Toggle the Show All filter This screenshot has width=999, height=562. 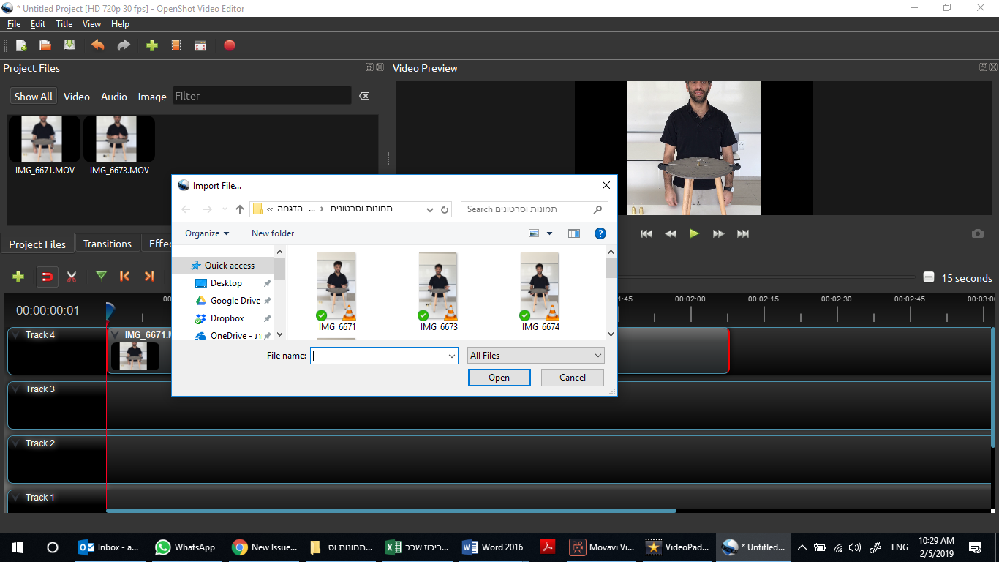point(33,96)
